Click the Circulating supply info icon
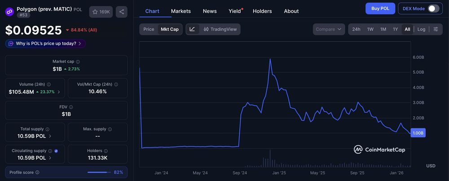This screenshot has width=449, height=181. click(50, 151)
